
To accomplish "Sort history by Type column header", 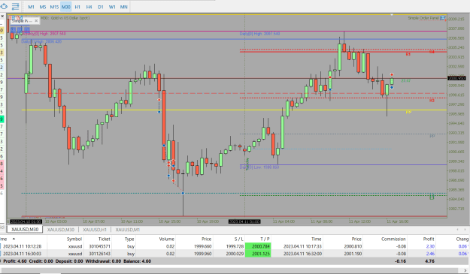I will point(129,239).
